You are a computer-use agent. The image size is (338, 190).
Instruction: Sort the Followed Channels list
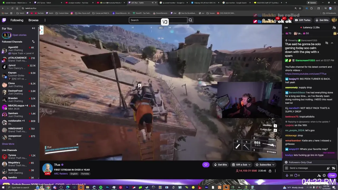tap(33, 42)
